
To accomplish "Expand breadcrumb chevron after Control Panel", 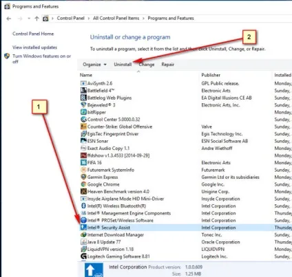I will [89, 19].
